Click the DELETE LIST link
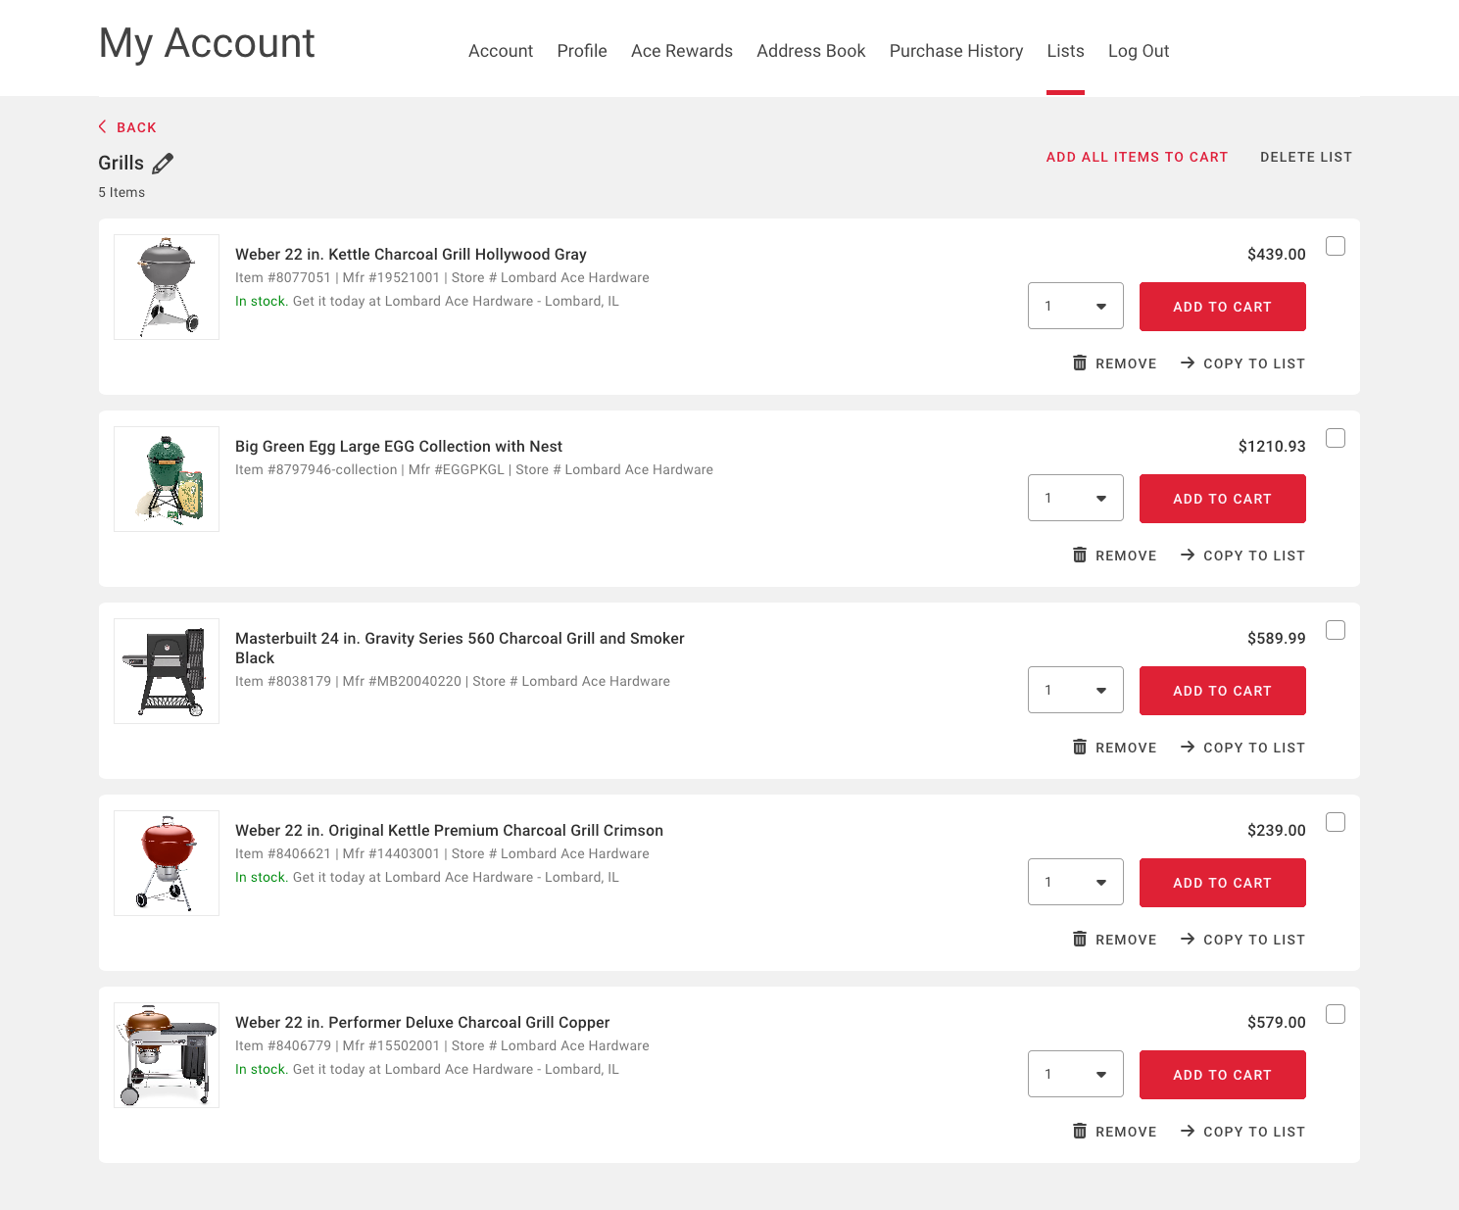Image resolution: width=1459 pixels, height=1210 pixels. pyautogui.click(x=1306, y=157)
